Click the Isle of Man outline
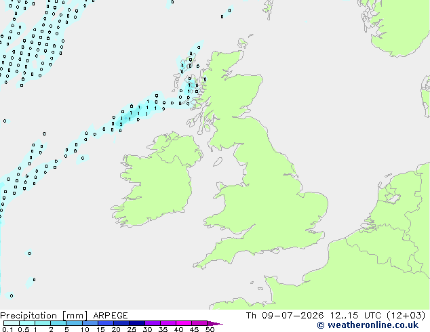The height and width of the screenshot is (332, 430). pos(218,162)
